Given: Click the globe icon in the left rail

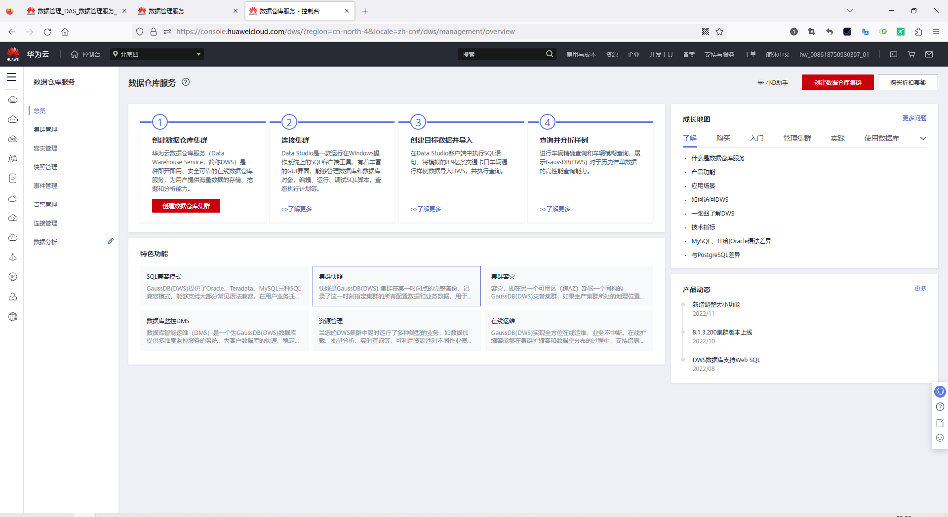Looking at the screenshot, I should [x=13, y=317].
